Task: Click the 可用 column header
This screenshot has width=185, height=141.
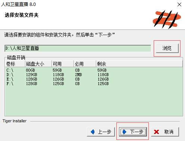Action: (x=63, y=64)
